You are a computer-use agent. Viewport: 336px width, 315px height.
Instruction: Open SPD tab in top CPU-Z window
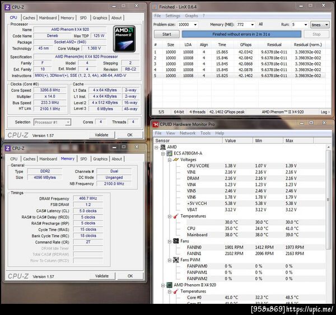[x=83, y=18]
